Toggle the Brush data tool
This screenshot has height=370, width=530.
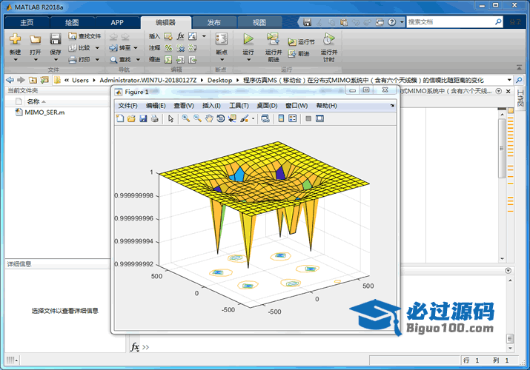(x=245, y=118)
